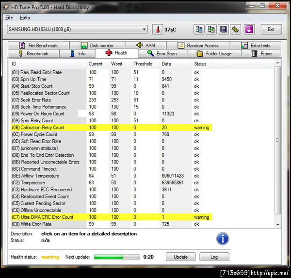Select the (BE) Airflow Temperature row
Viewport: 291px width, 278px height.
(x=111, y=176)
